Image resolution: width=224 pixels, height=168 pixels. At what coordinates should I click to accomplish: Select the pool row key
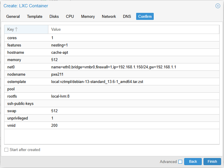pos(26,89)
